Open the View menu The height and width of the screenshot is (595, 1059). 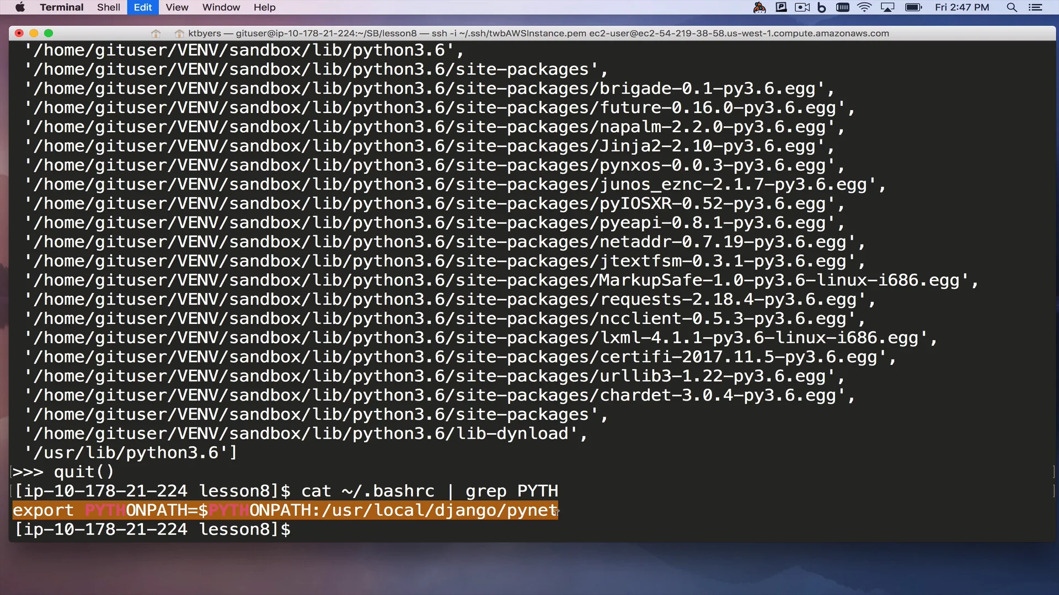pos(176,7)
